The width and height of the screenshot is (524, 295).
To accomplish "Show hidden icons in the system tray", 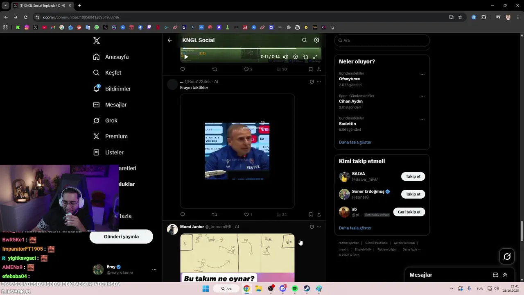I will tap(452, 288).
